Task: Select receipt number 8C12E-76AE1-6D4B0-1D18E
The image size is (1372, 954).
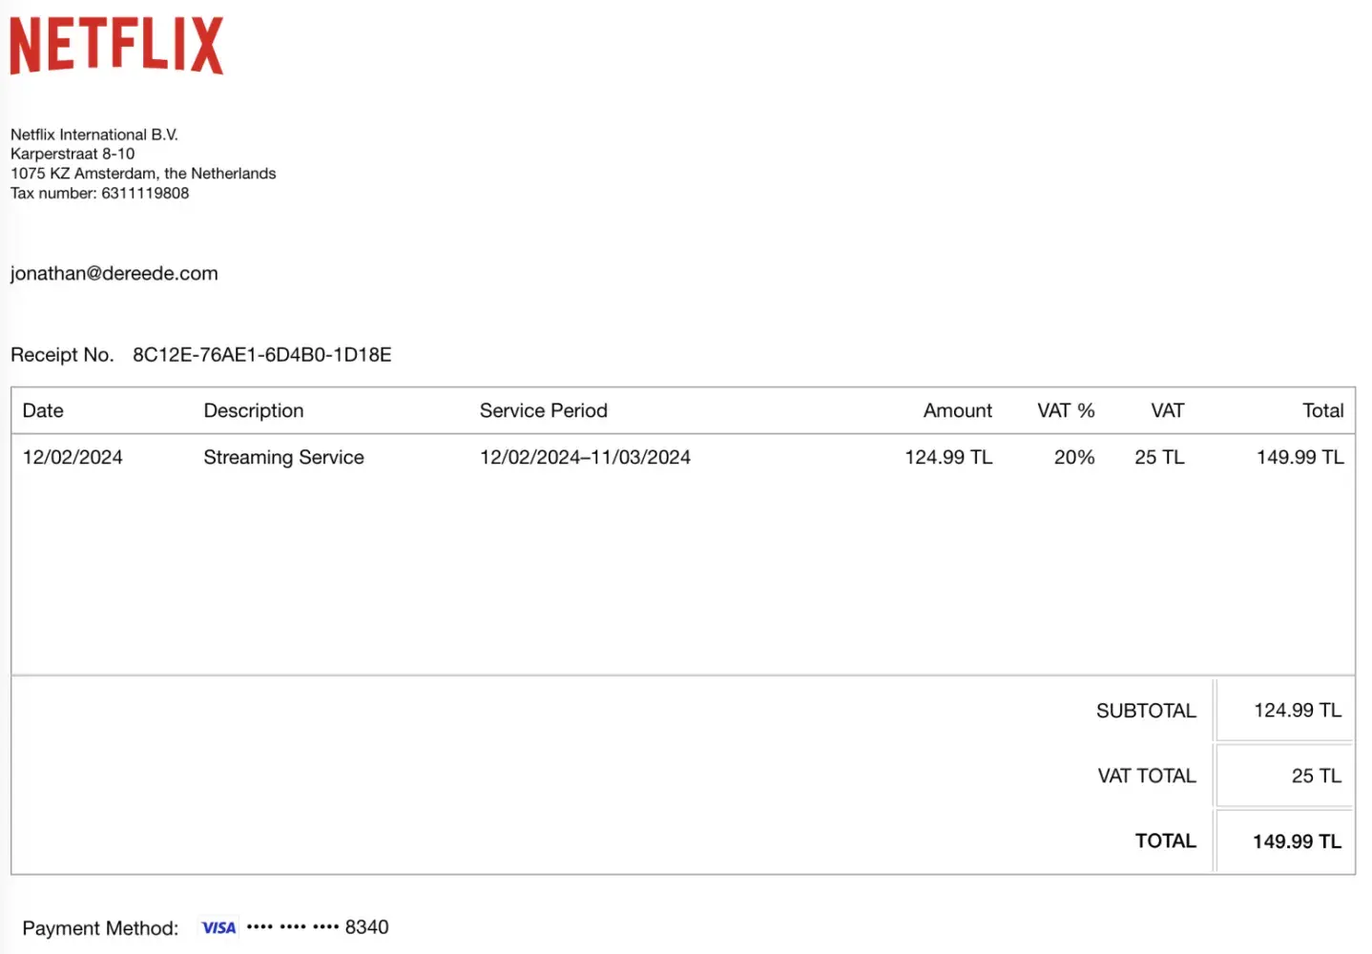Action: click(x=262, y=355)
